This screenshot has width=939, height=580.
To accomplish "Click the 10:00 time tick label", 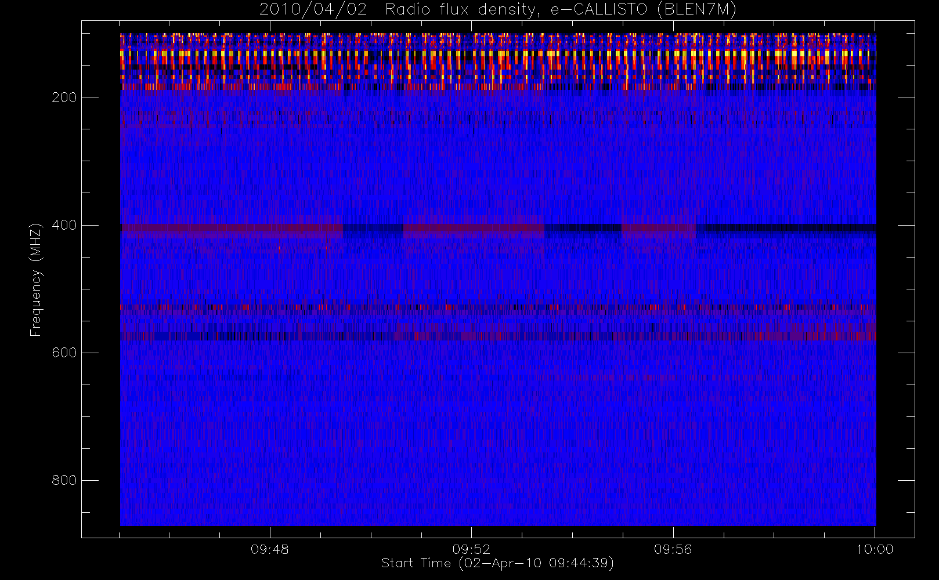I will 875,549.
